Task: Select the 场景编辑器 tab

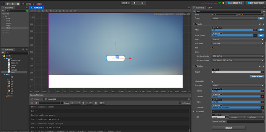Action: (x=36, y=8)
